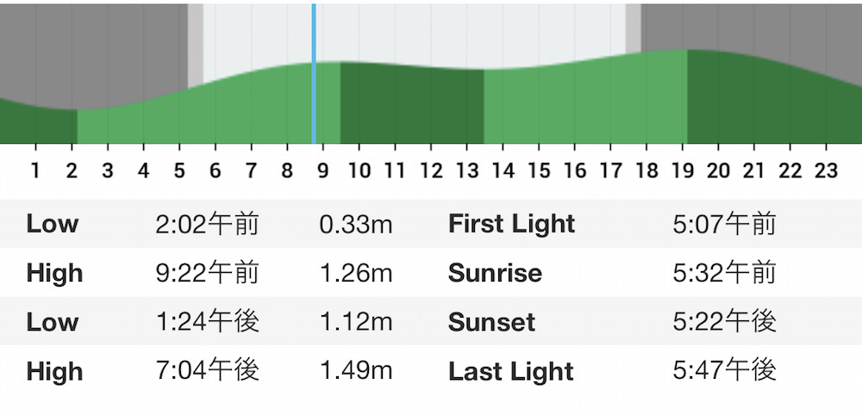The width and height of the screenshot is (862, 415).
Task: Click the Last Light time 5:47午後
Action: click(x=724, y=371)
